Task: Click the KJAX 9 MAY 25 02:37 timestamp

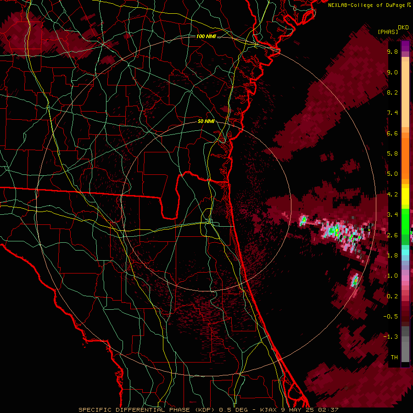Action: (x=299, y=410)
